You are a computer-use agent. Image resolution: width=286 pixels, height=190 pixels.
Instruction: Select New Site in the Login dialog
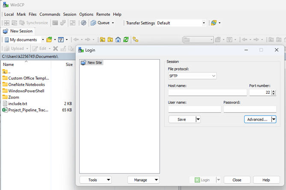pyautogui.click(x=92, y=62)
